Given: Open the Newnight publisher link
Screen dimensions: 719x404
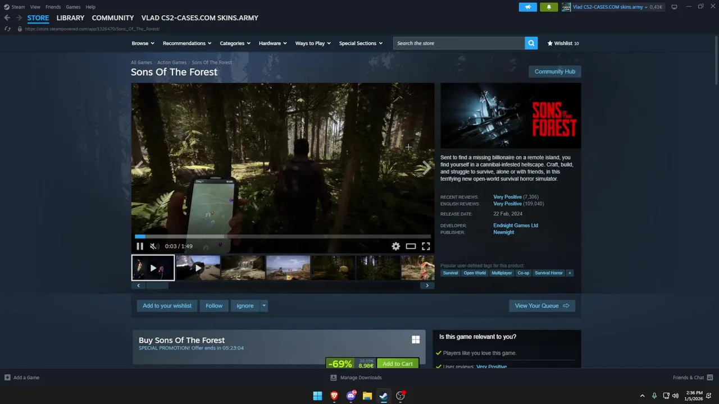Looking at the screenshot, I should [503, 232].
